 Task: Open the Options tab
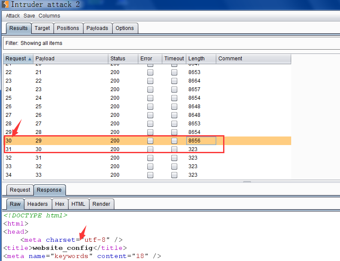click(125, 28)
